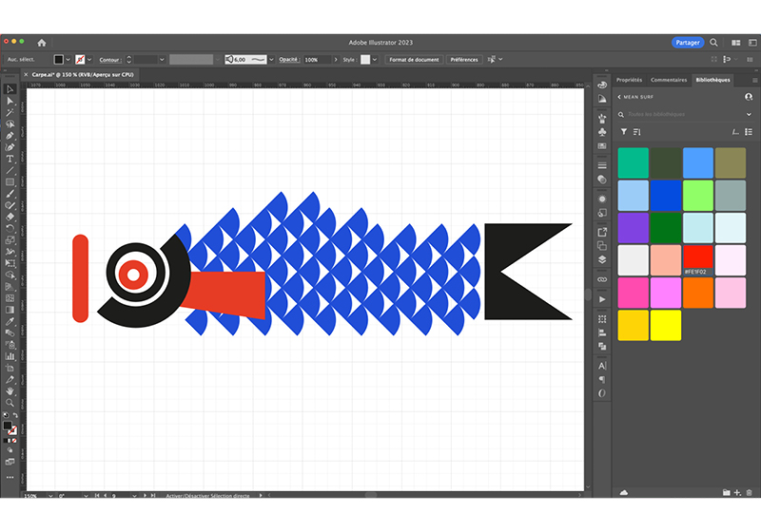Open zoom level dropdown at 150%

[50, 496]
